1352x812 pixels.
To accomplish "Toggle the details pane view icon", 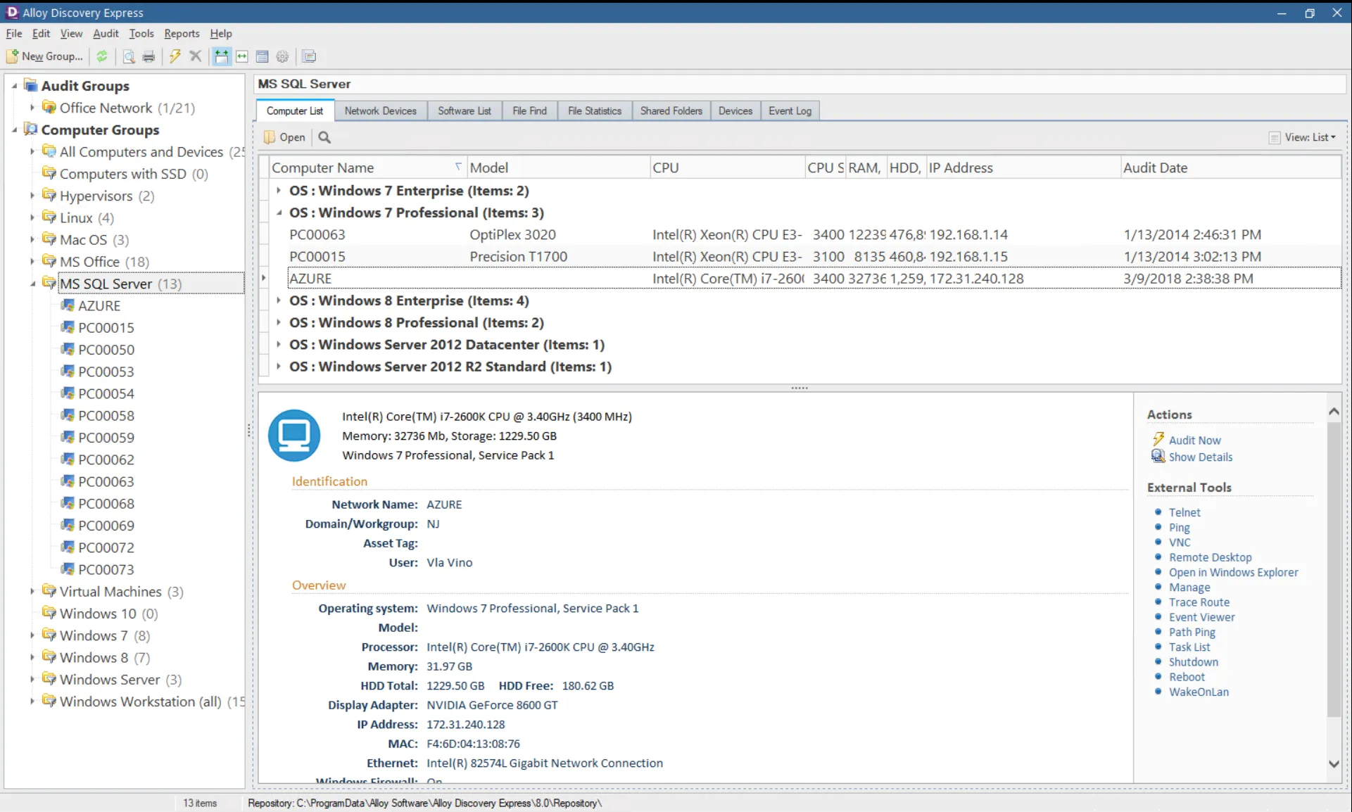I will (262, 56).
